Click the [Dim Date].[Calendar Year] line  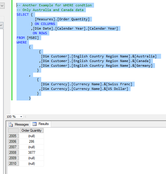[74, 28]
